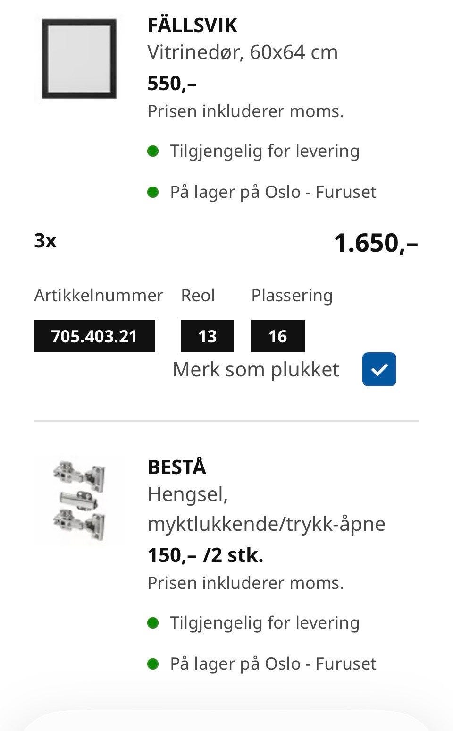The image size is (453, 731).
Task: Open the BESTÅ product title
Action: [x=176, y=467]
